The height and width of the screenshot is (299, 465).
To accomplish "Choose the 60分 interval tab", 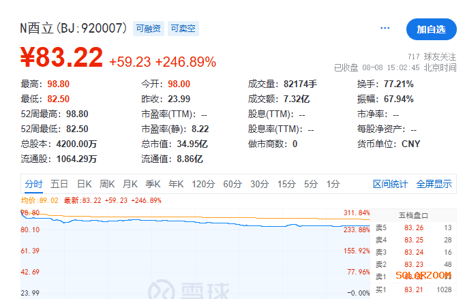I will coord(232,184).
